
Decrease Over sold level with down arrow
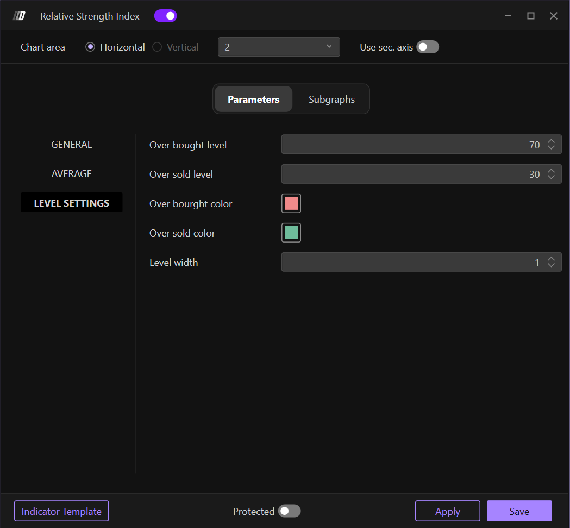(x=551, y=177)
